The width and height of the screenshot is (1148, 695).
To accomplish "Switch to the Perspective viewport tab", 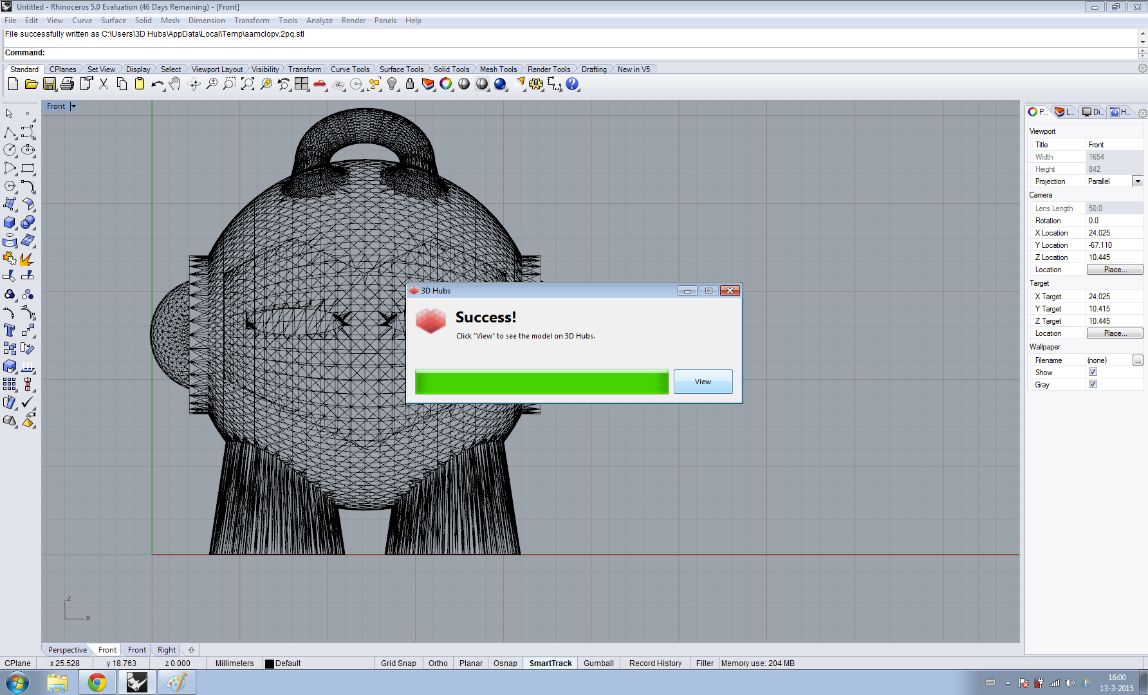I will click(x=67, y=650).
